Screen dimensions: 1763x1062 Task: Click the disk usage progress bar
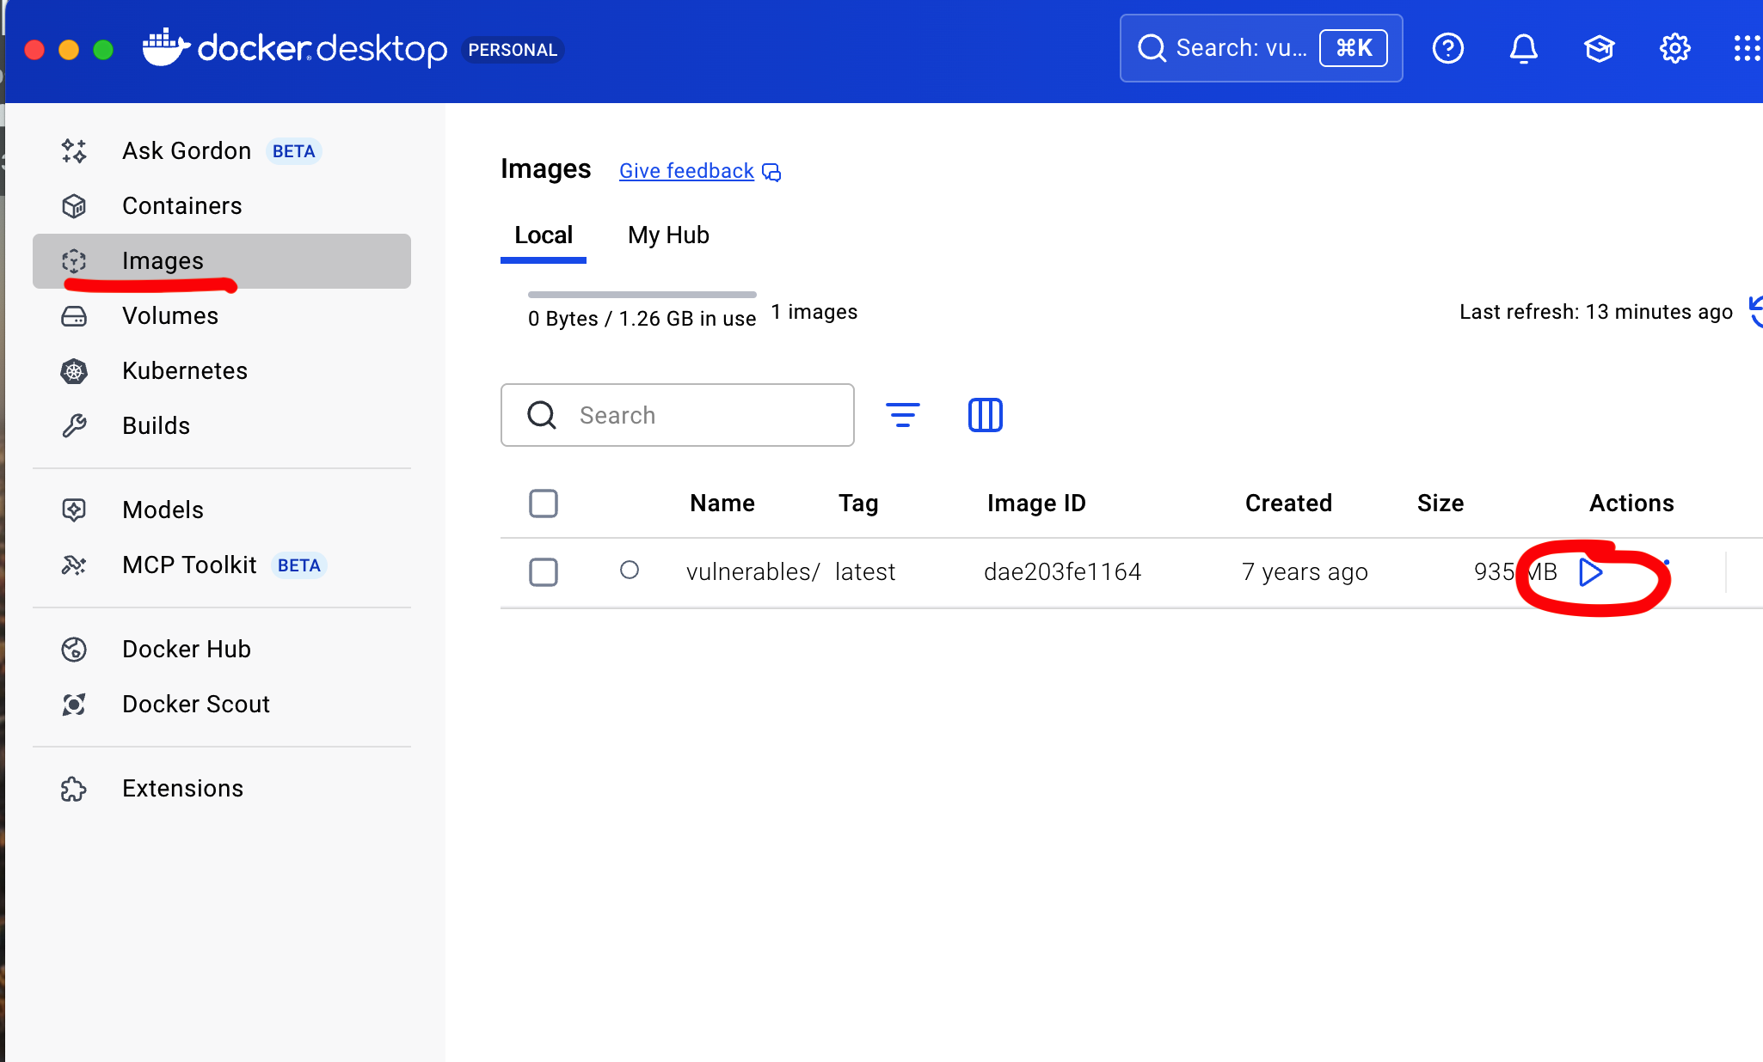[x=642, y=295]
